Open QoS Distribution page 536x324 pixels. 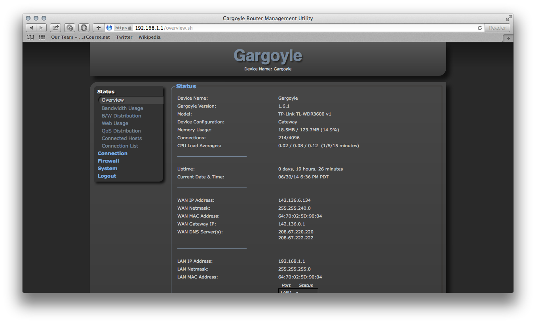[121, 131]
